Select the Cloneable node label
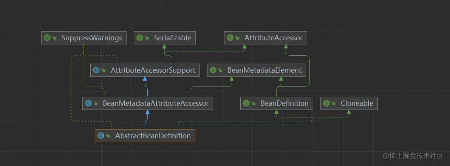Screen dimensions: 450x166 pos(357,103)
